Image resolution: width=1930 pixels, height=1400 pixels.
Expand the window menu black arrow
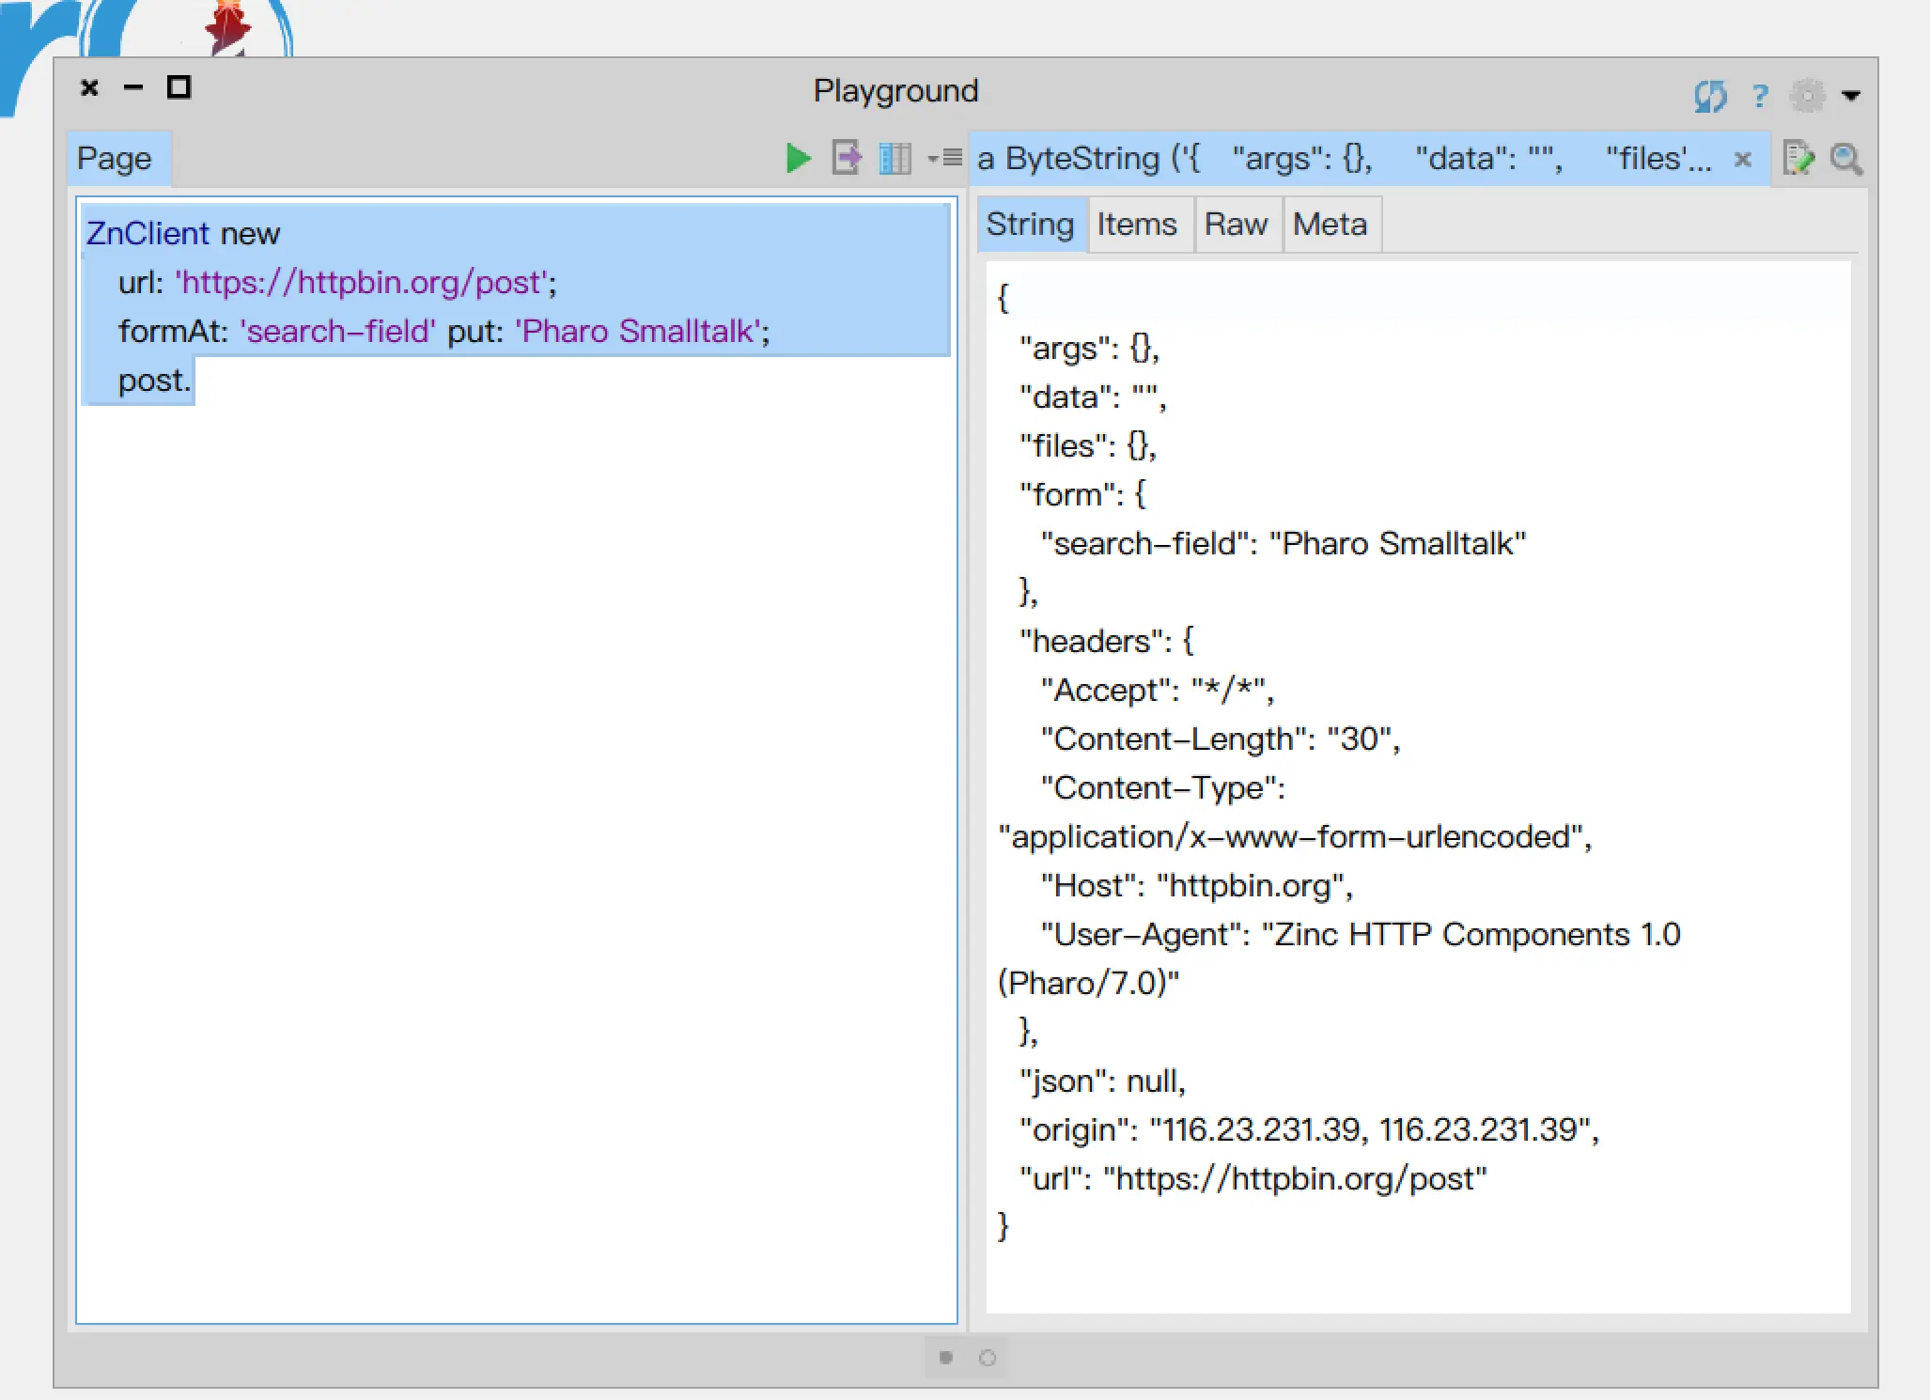1850,95
